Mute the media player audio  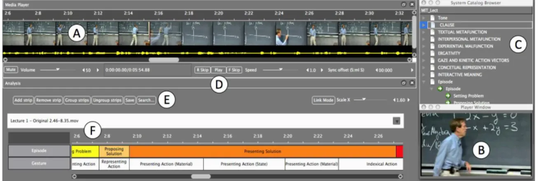(11, 70)
